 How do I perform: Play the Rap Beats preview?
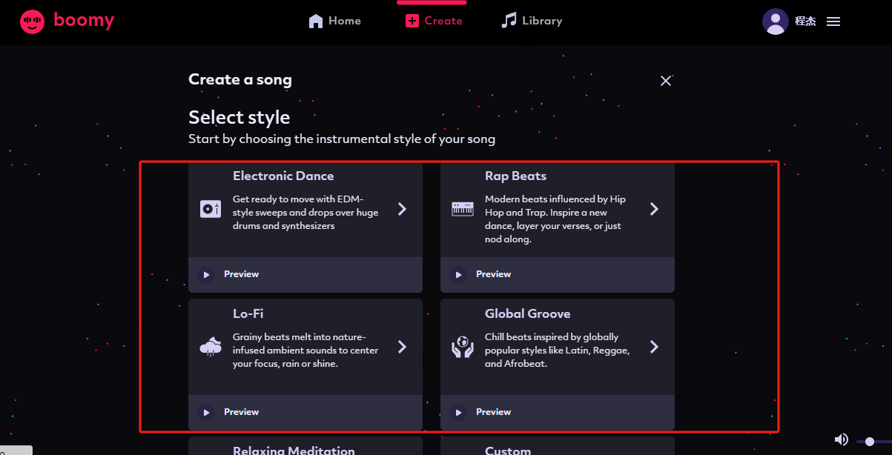458,274
